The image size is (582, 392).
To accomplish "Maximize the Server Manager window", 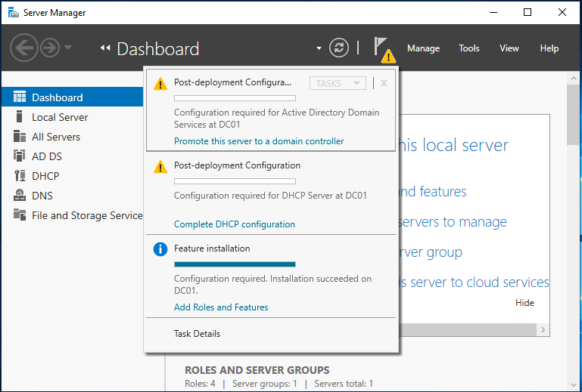I will (528, 12).
